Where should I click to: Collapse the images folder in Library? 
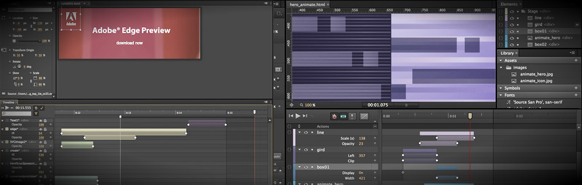click(x=501, y=67)
